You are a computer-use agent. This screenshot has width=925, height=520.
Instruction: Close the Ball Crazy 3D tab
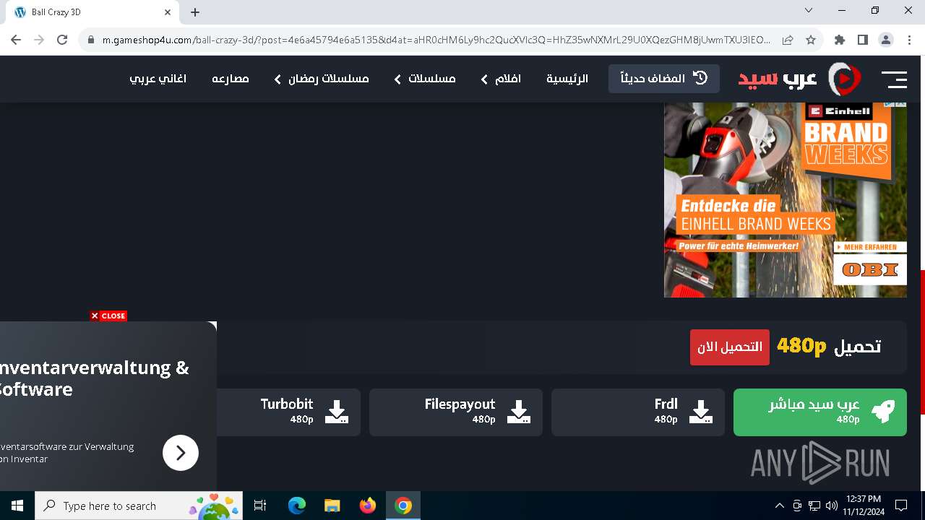click(168, 12)
